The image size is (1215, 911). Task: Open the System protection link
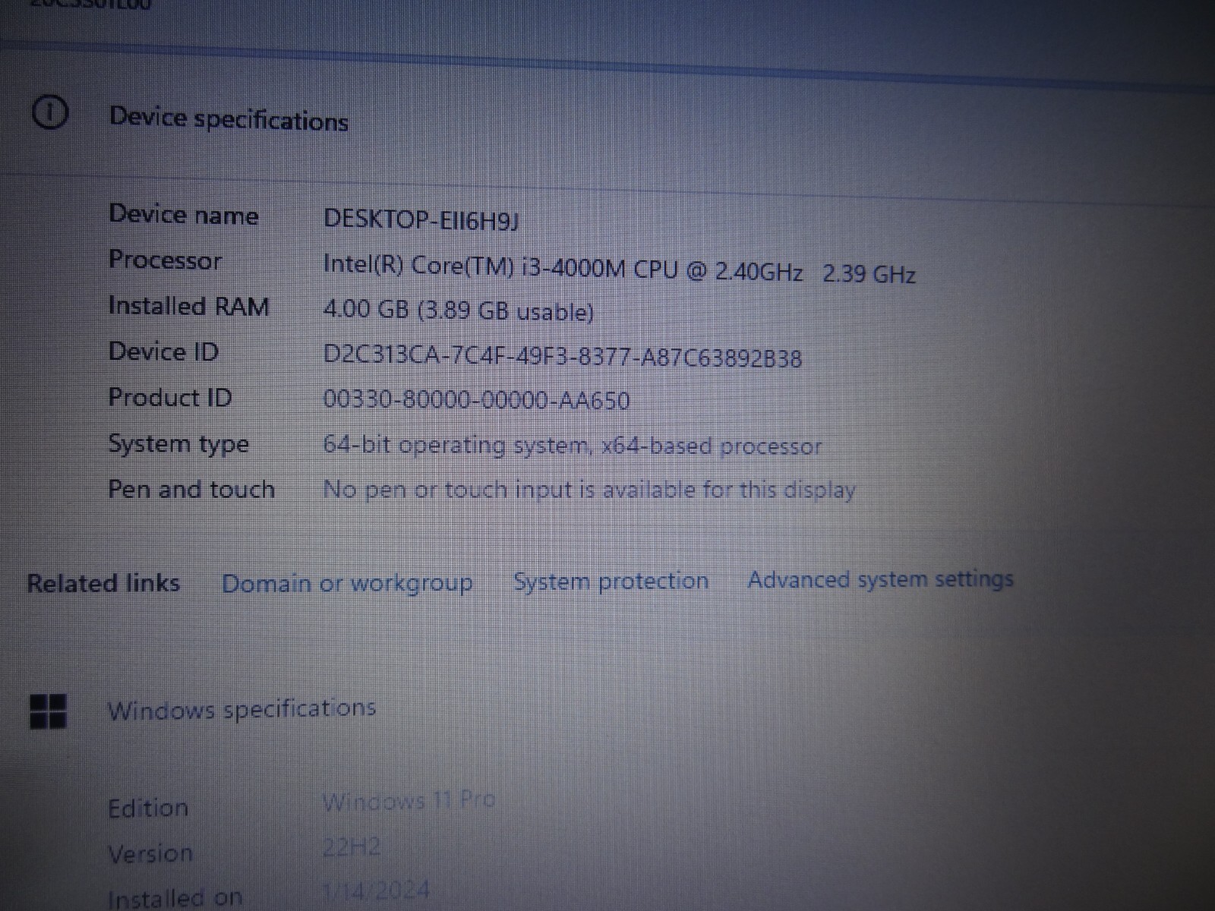(x=611, y=582)
